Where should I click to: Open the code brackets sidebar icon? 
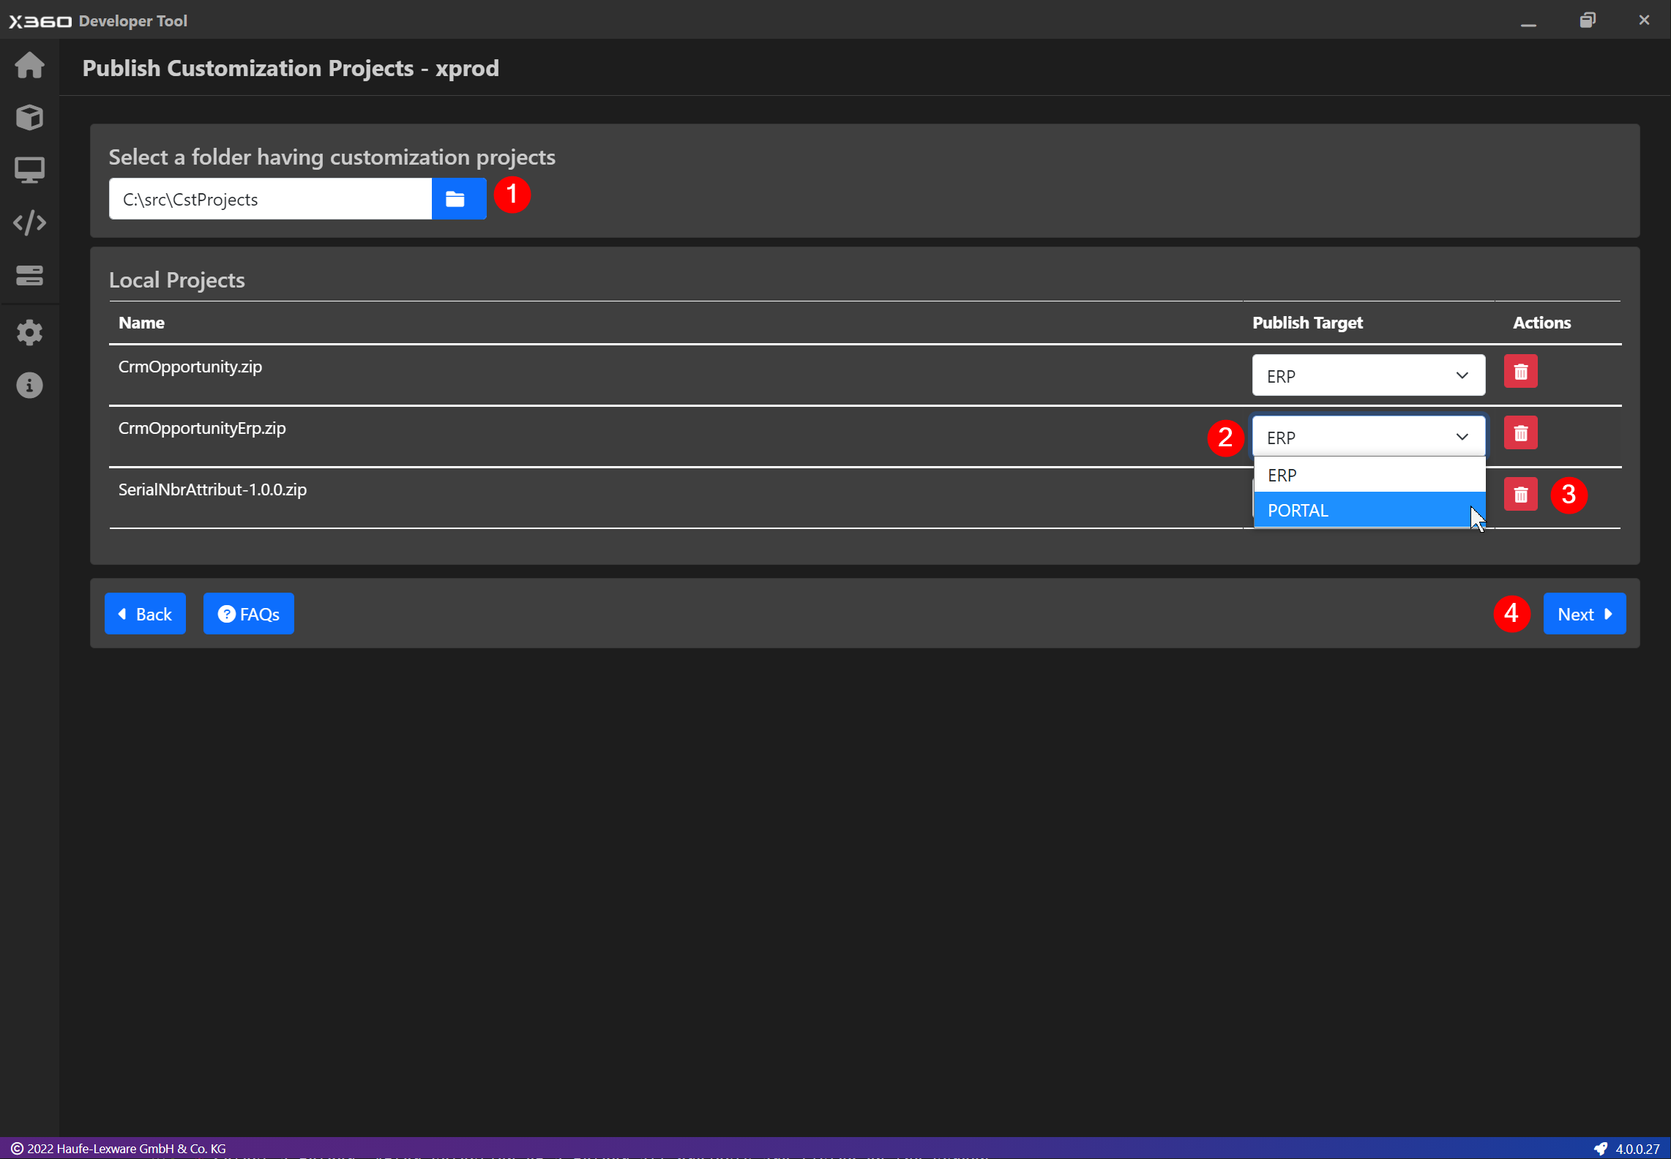coord(29,223)
